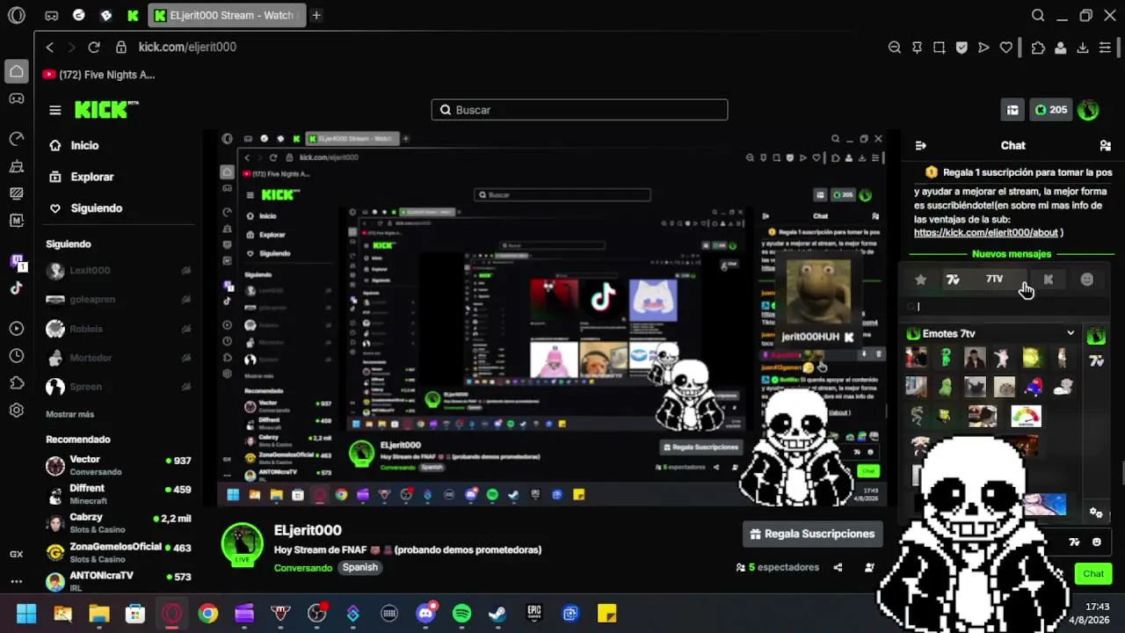Image resolution: width=1125 pixels, height=633 pixels.
Task: Send message with the green Chat button
Action: coord(1093,574)
